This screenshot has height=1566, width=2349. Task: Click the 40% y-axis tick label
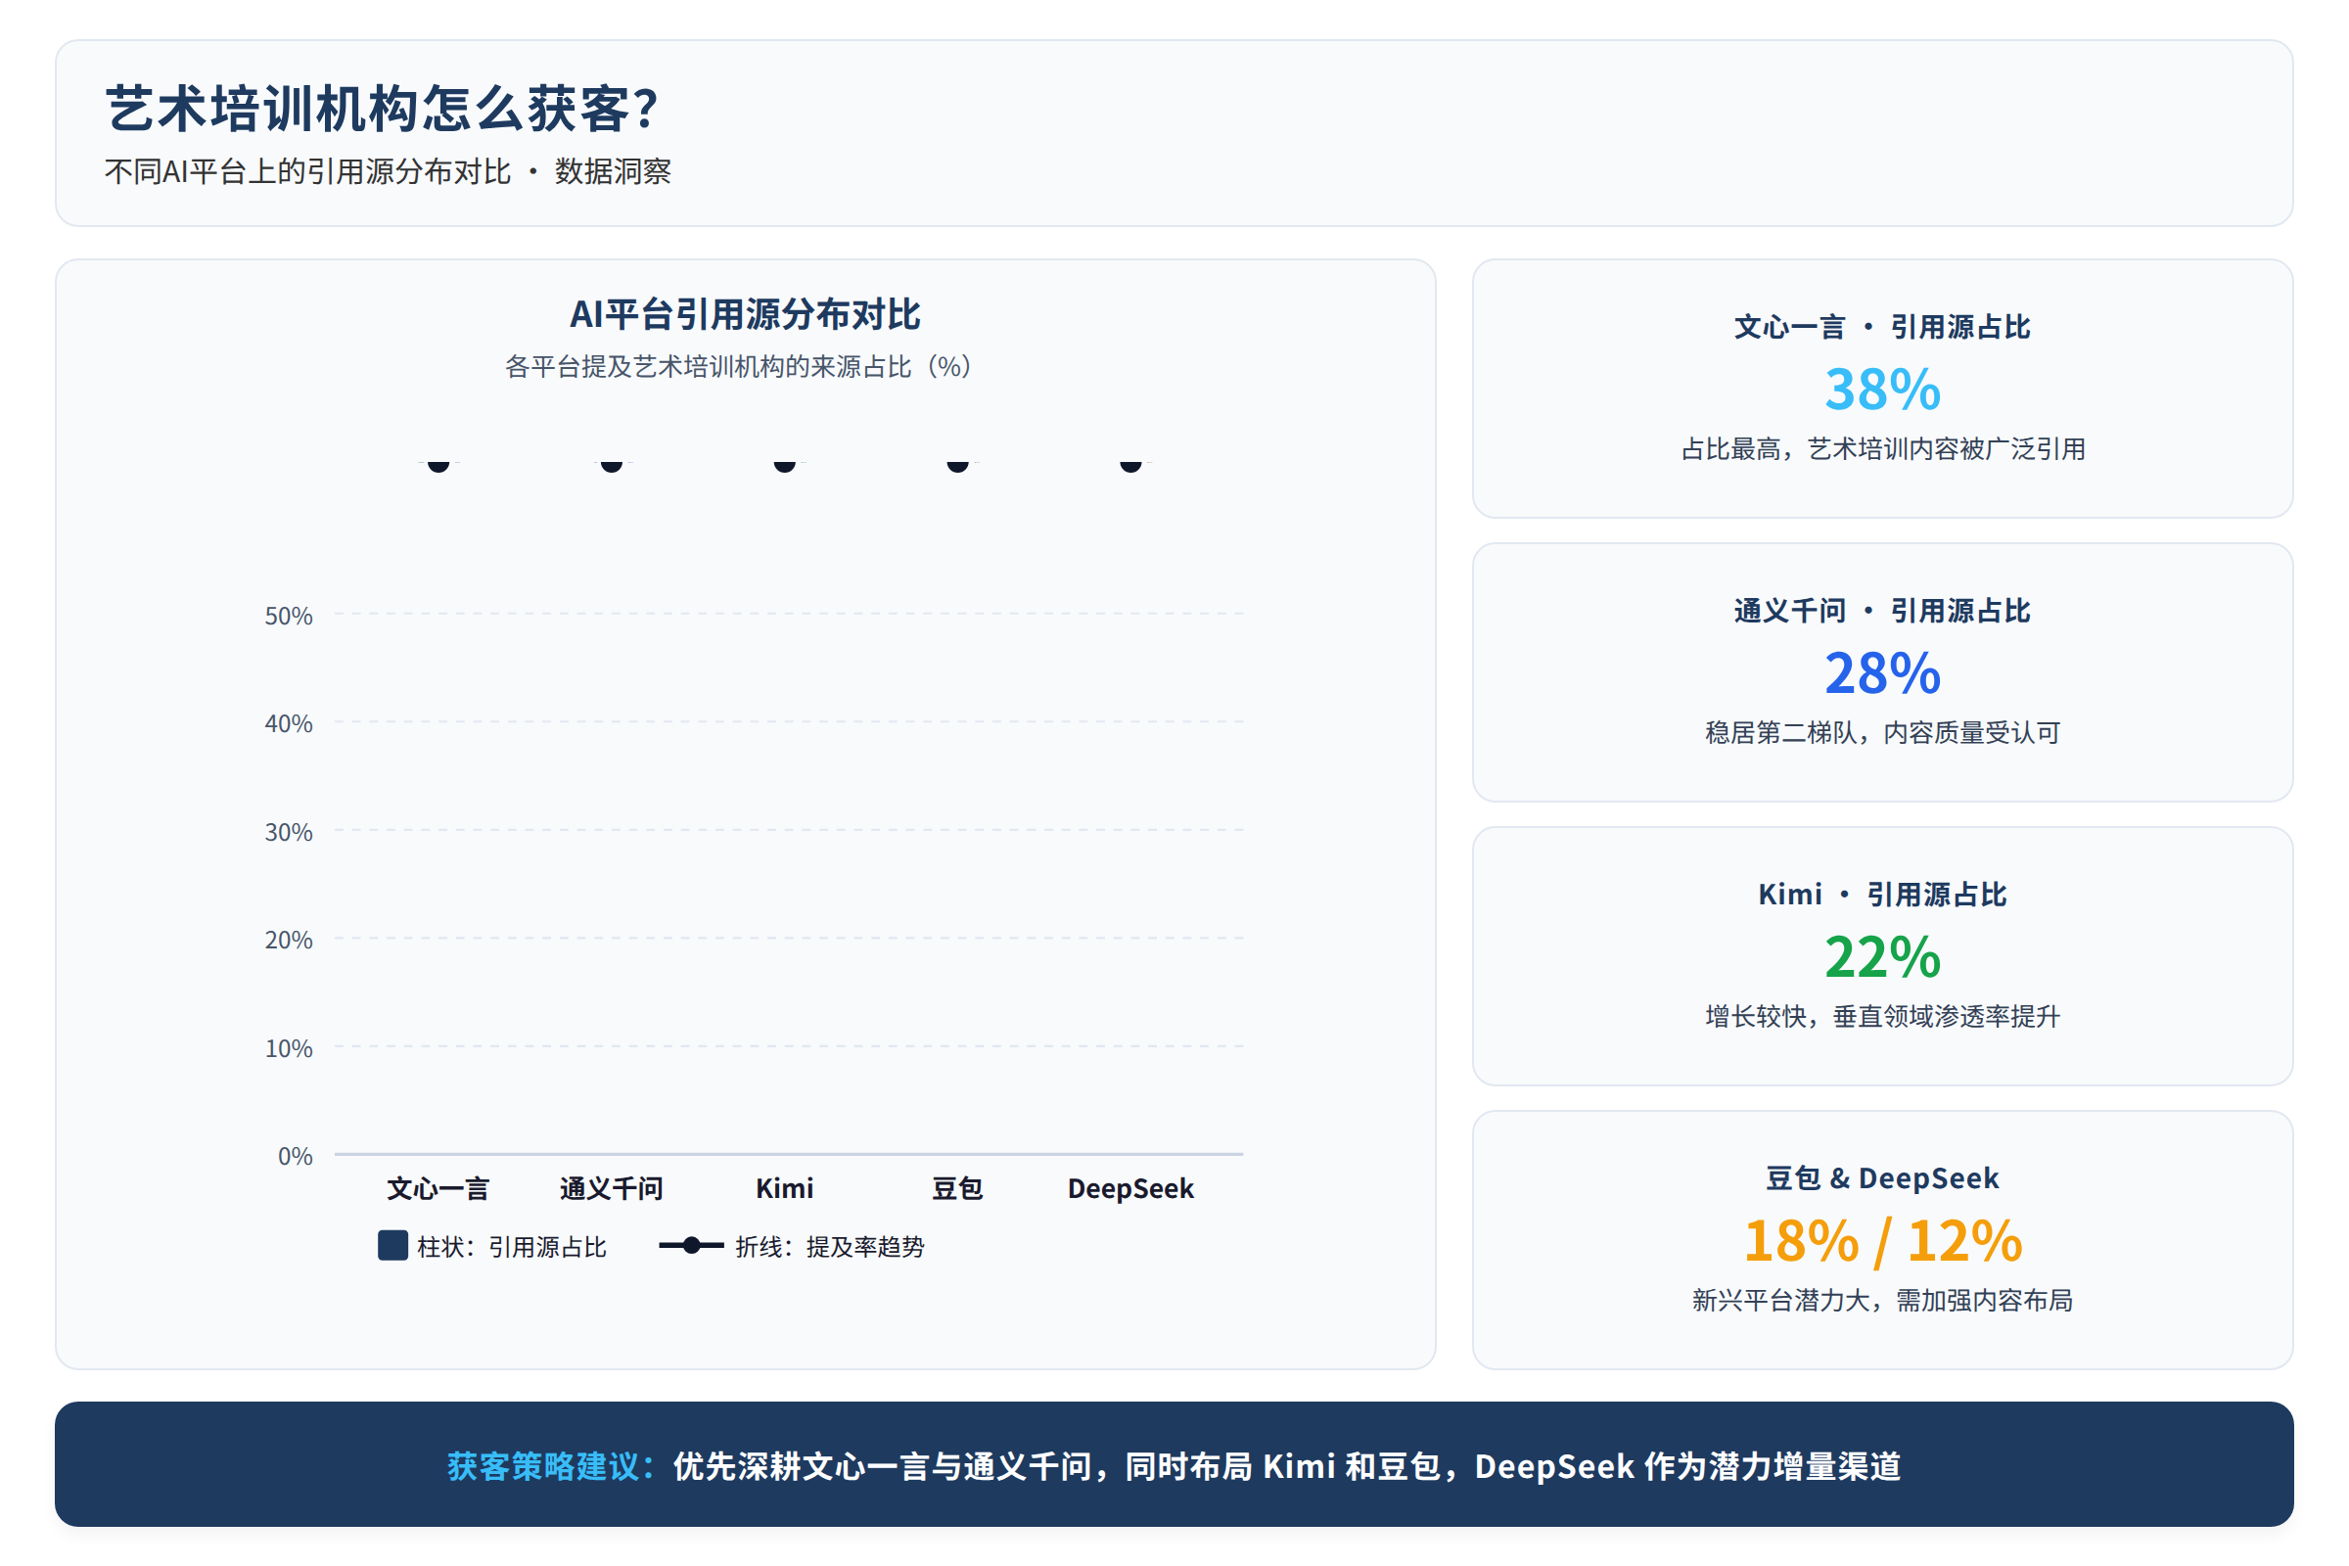click(x=289, y=724)
